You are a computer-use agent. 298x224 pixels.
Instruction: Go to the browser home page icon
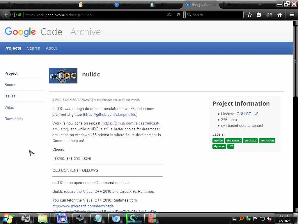point(280,15)
